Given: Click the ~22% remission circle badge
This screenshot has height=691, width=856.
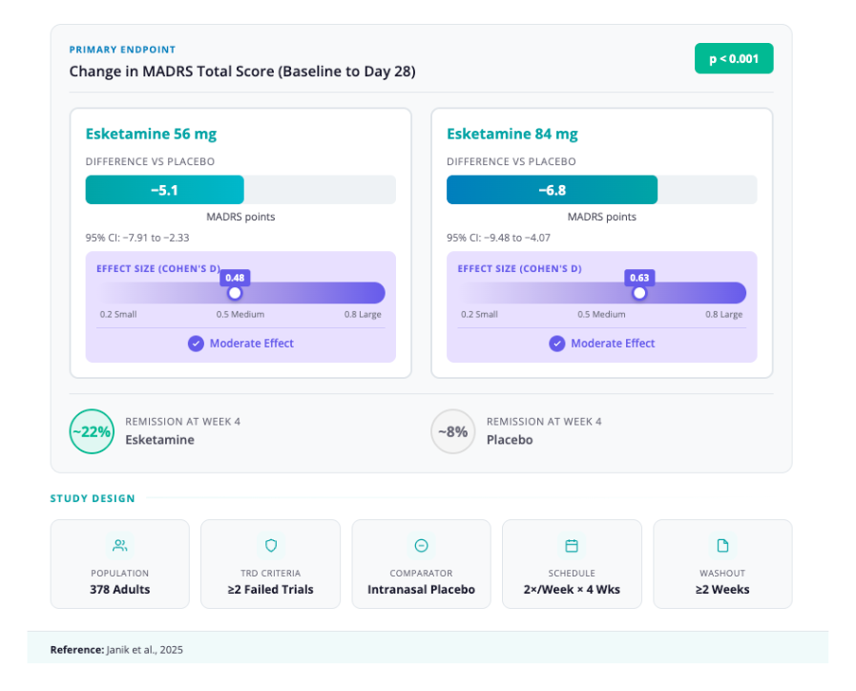Looking at the screenshot, I should (x=92, y=431).
